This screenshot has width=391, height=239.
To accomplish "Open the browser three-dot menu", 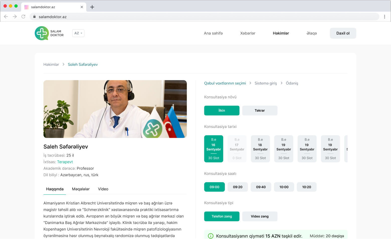I will point(384,17).
